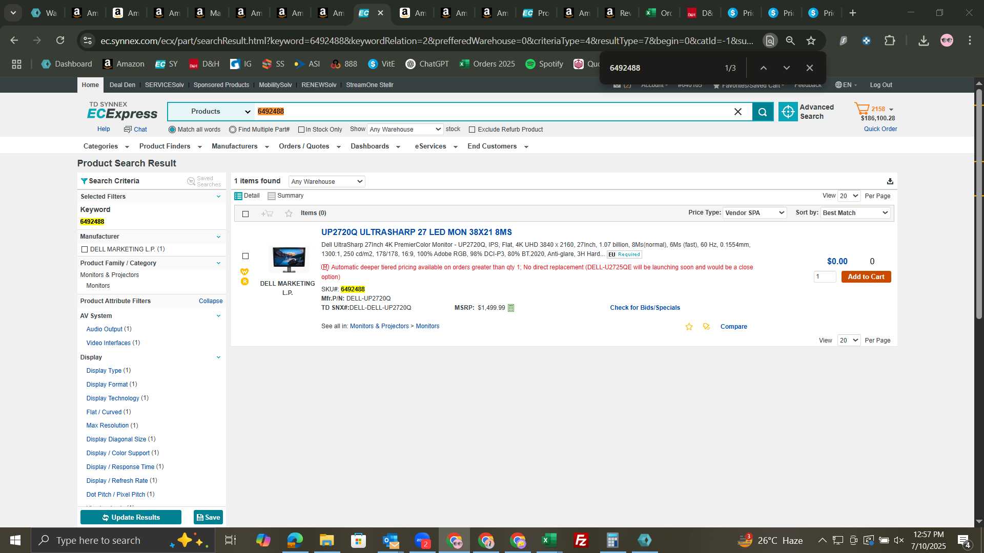This screenshot has height=553, width=984.
Task: Click the Dell monitor product thumbnail
Action: 289,259
